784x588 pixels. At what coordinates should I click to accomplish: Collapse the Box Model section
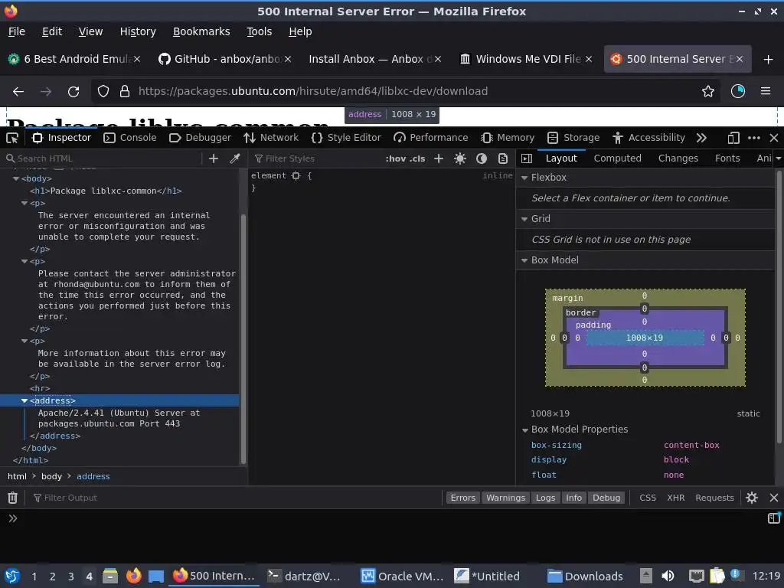pyautogui.click(x=524, y=260)
